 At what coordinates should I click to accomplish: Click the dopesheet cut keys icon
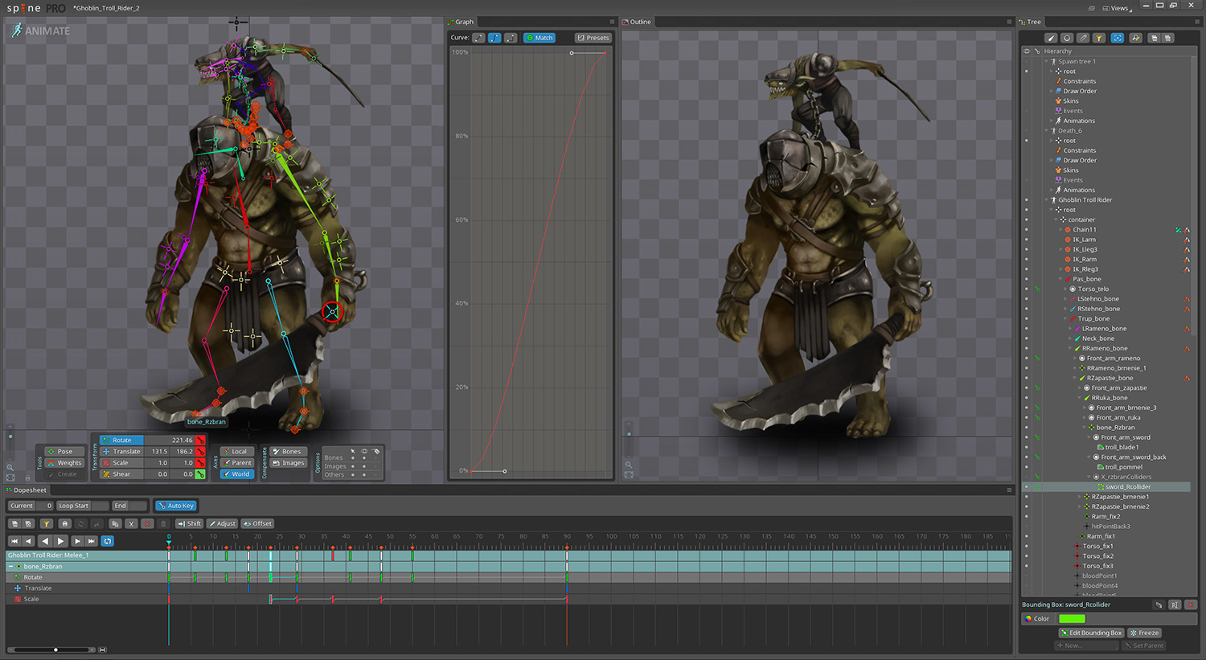(x=131, y=523)
